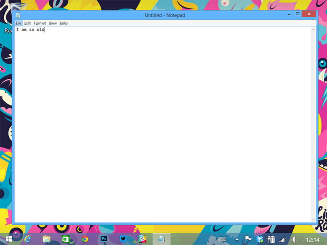This screenshot has height=245, width=327.
Task: Open the File menu
Action: click(19, 23)
